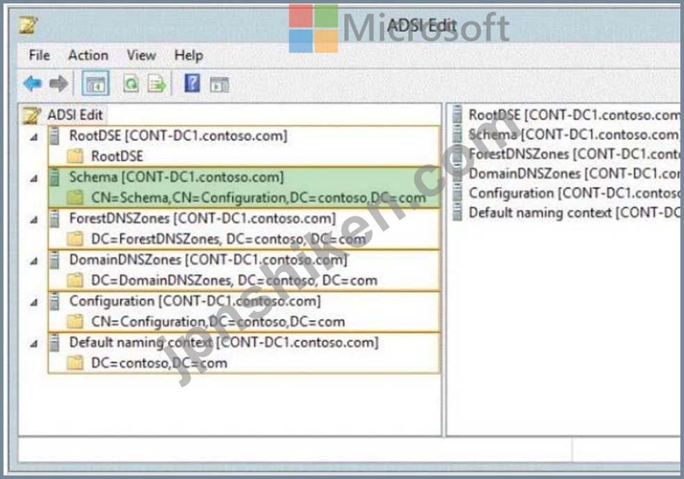The image size is (684, 479).
Task: Click the Configuration entry in the right pane
Action: click(573, 193)
